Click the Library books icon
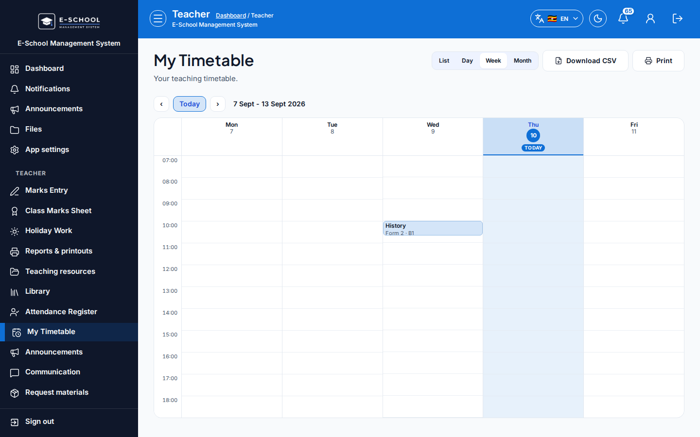The image size is (700, 437). [x=15, y=292]
